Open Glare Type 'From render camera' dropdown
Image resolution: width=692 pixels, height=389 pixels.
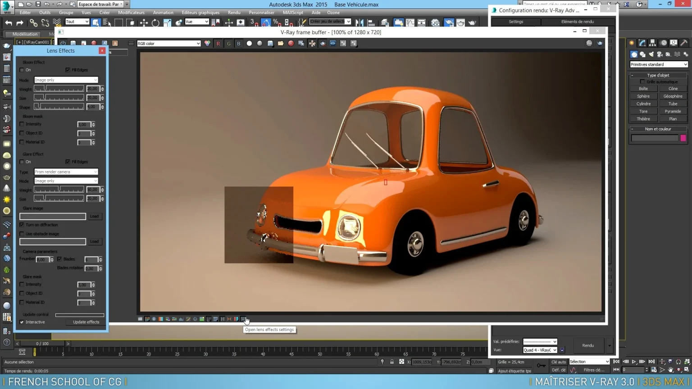pos(66,172)
